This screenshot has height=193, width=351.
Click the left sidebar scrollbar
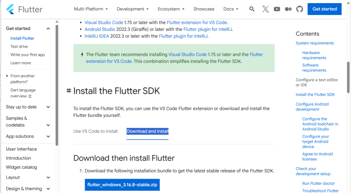[57, 86]
